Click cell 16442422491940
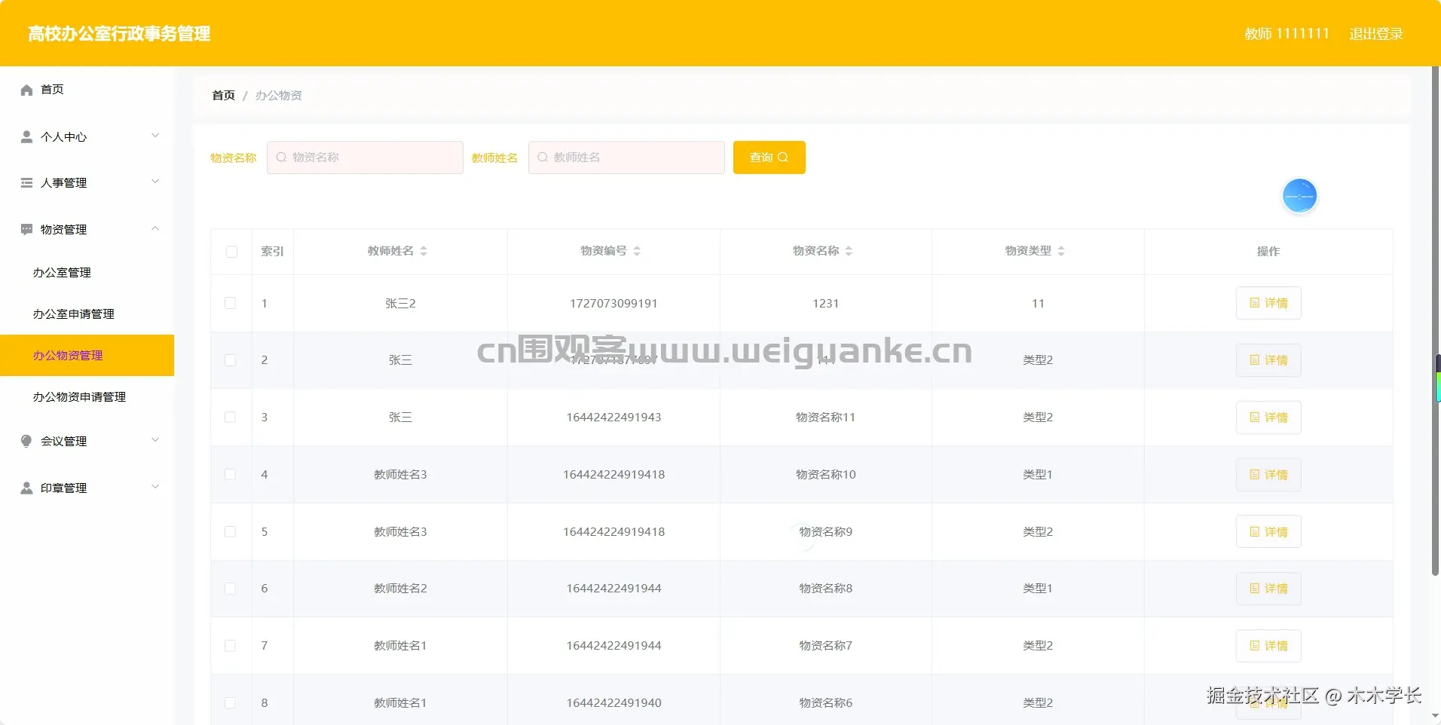 tap(613, 702)
